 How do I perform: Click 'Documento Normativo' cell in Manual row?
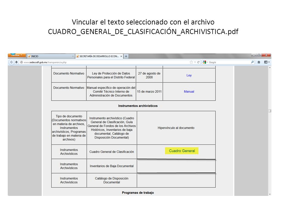pyautogui.click(x=69, y=91)
